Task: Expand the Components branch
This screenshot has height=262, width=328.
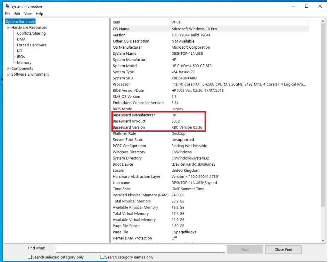Action: [7, 68]
